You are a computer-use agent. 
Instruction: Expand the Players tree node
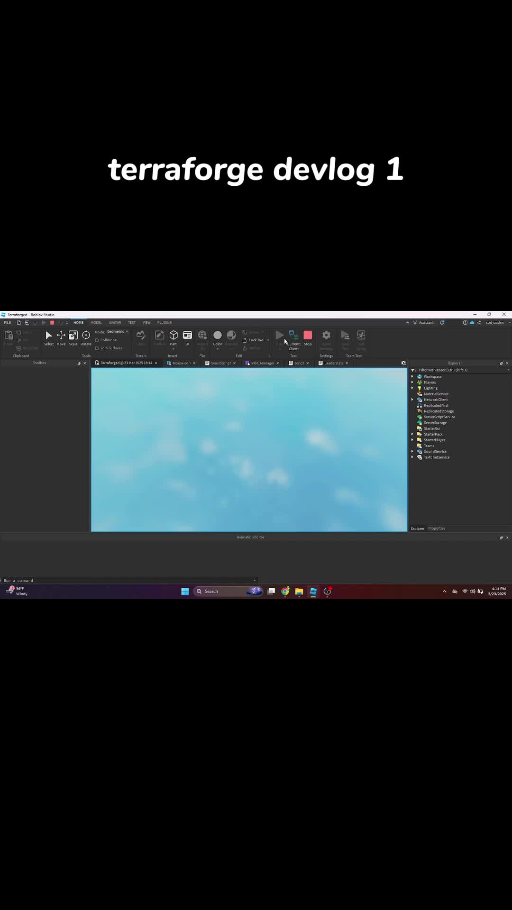click(x=412, y=382)
